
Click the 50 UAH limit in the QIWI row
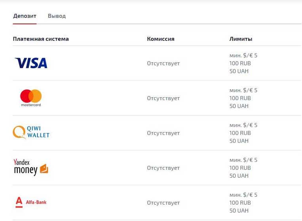coord(239,141)
